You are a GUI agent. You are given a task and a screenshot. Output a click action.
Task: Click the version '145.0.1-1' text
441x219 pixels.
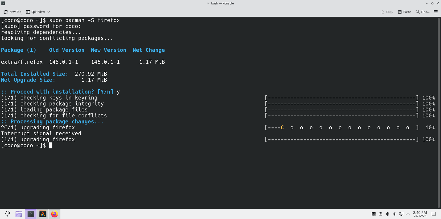[x=64, y=62]
